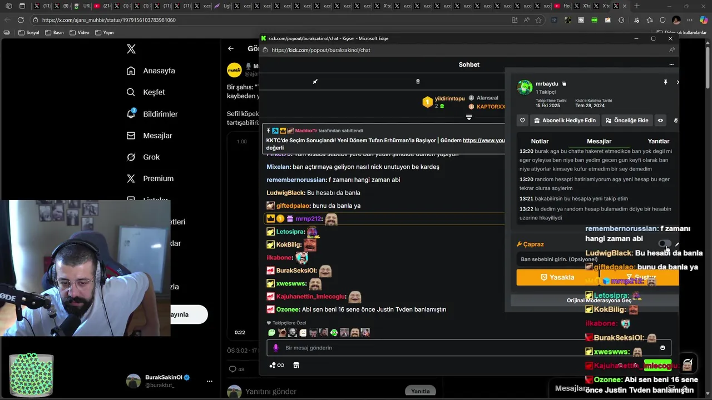Open Keşfet in X sidebar
712x400 pixels.
(146, 92)
